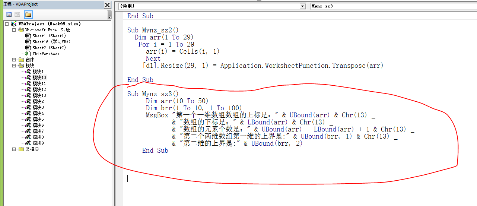Toggle Folders view in project panel
The width and height of the screenshot is (477, 206).
(28, 15)
